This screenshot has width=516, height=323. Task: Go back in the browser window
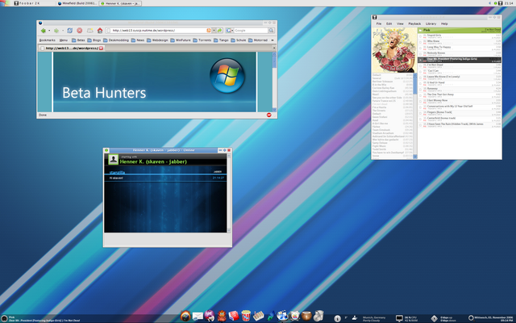click(x=43, y=31)
